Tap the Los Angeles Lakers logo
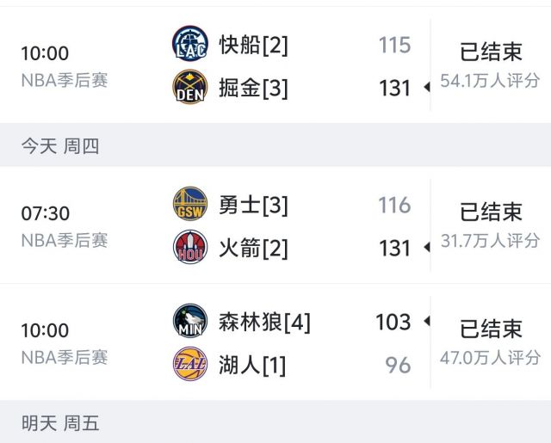 189,366
